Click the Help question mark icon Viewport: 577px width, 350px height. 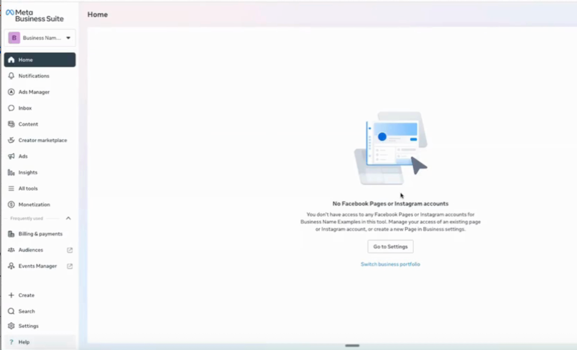11,342
